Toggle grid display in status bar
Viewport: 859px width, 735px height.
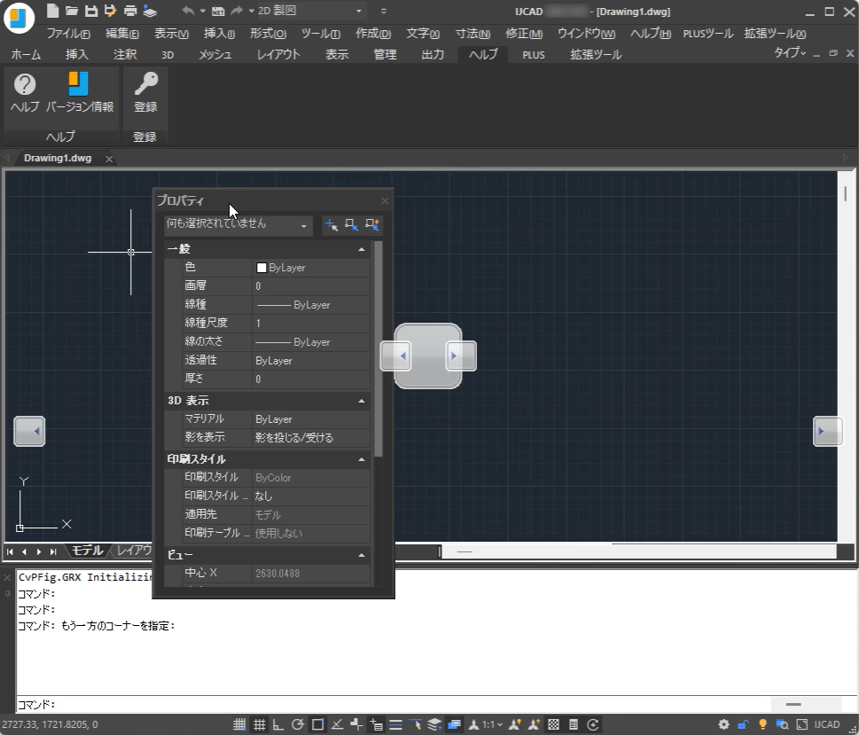(x=259, y=724)
